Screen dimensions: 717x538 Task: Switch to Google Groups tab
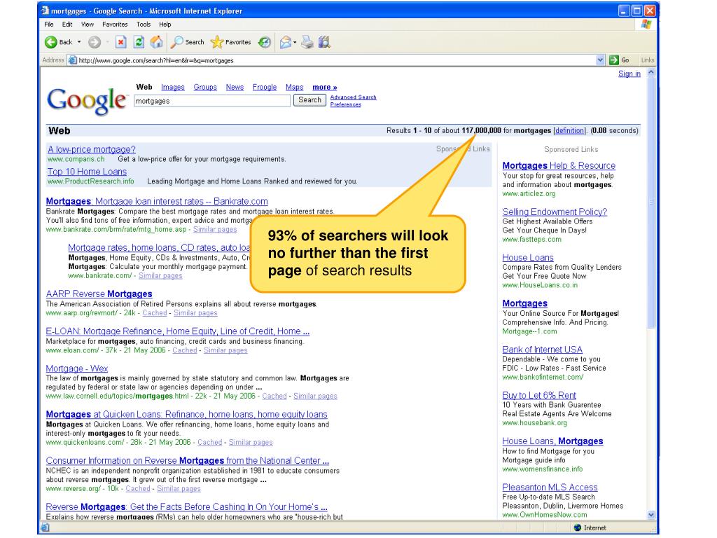pos(205,87)
